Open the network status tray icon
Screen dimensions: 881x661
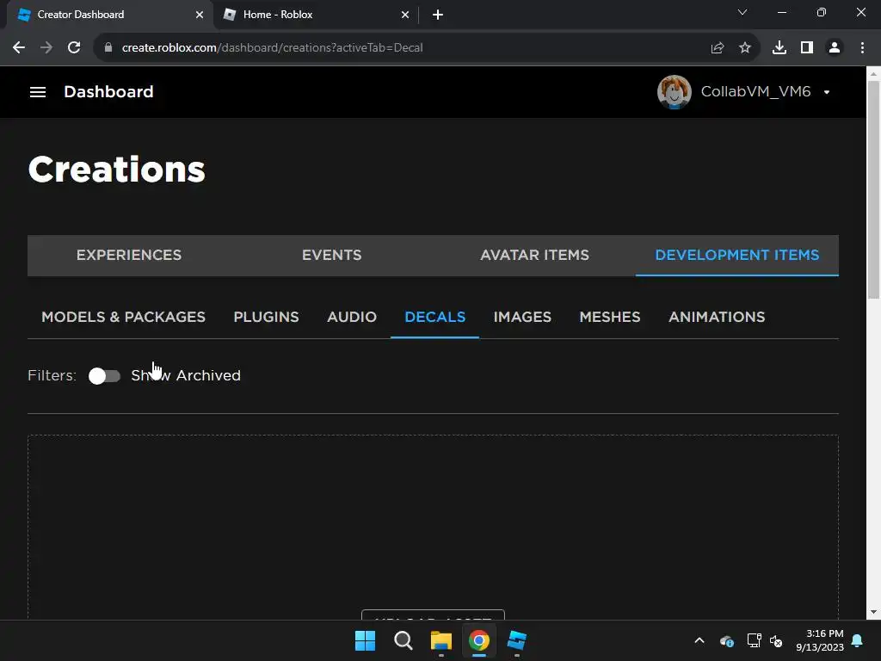coord(754,640)
